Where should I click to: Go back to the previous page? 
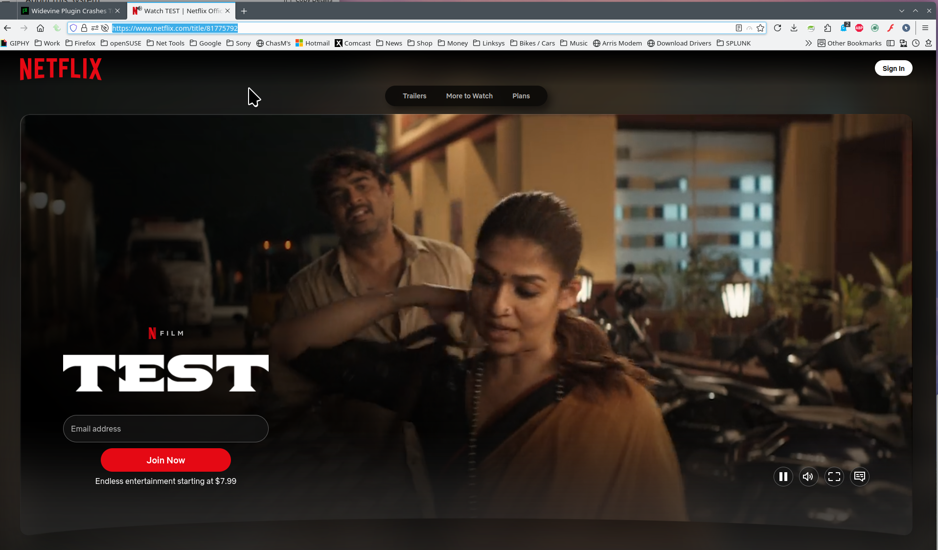(7, 28)
